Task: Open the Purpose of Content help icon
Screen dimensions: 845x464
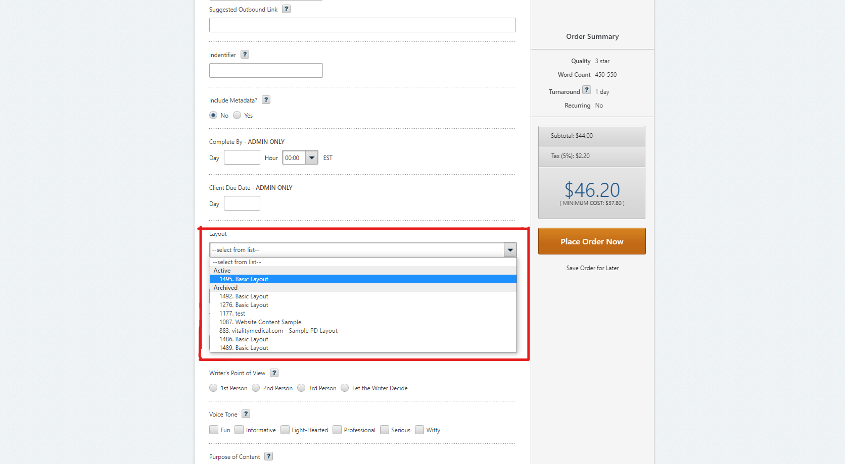Action: tap(268, 456)
